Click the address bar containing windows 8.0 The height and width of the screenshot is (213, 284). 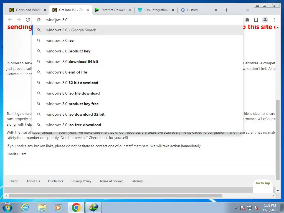click(x=138, y=20)
